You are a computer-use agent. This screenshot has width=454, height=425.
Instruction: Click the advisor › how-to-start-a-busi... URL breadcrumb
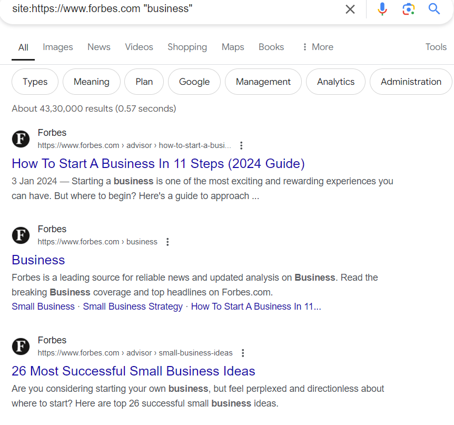pyautogui.click(x=134, y=145)
